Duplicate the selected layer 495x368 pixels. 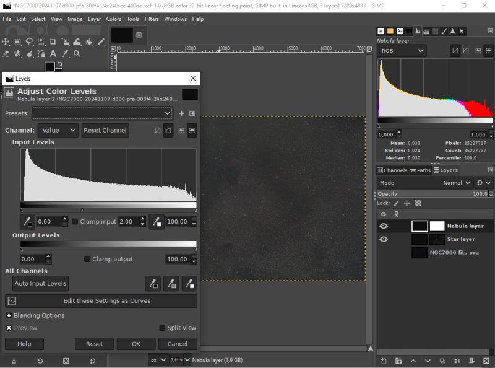click(442, 361)
